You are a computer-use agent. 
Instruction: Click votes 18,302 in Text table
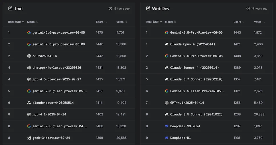(121, 68)
